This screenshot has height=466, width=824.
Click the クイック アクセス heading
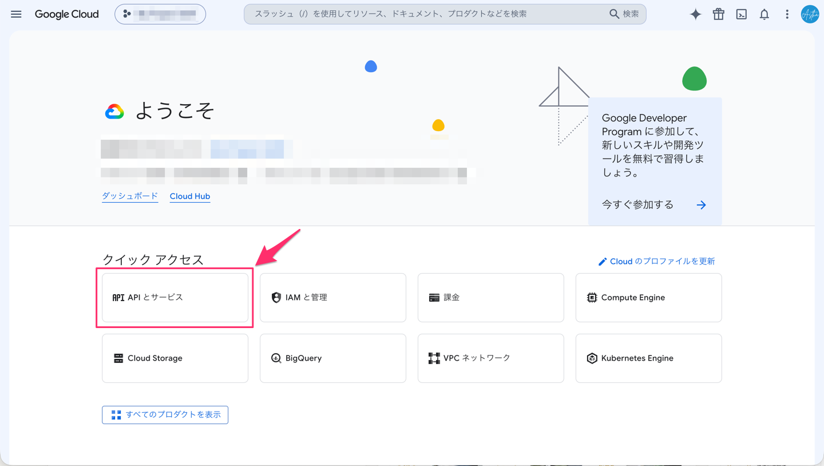click(x=153, y=260)
